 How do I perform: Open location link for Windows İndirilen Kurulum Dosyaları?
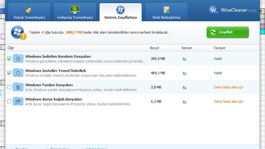coord(184,59)
